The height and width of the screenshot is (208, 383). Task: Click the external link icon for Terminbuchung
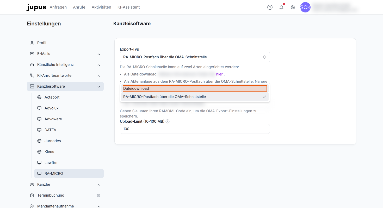99,195
